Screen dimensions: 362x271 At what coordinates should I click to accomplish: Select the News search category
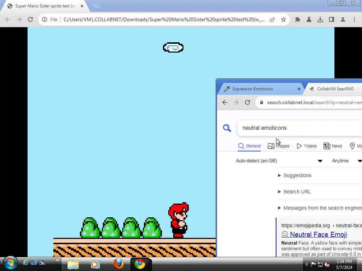[x=333, y=146]
